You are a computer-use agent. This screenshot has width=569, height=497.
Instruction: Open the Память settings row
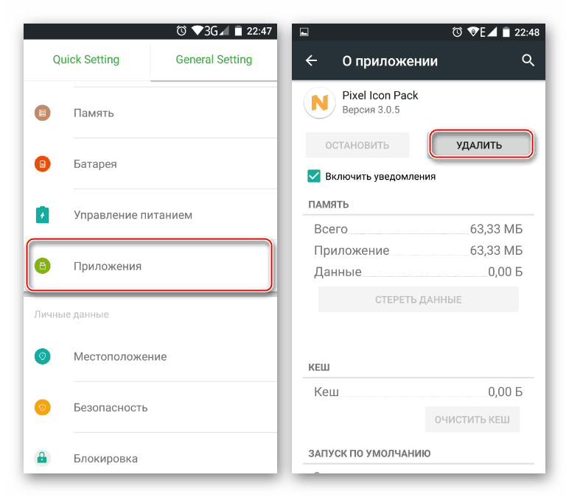(150, 113)
